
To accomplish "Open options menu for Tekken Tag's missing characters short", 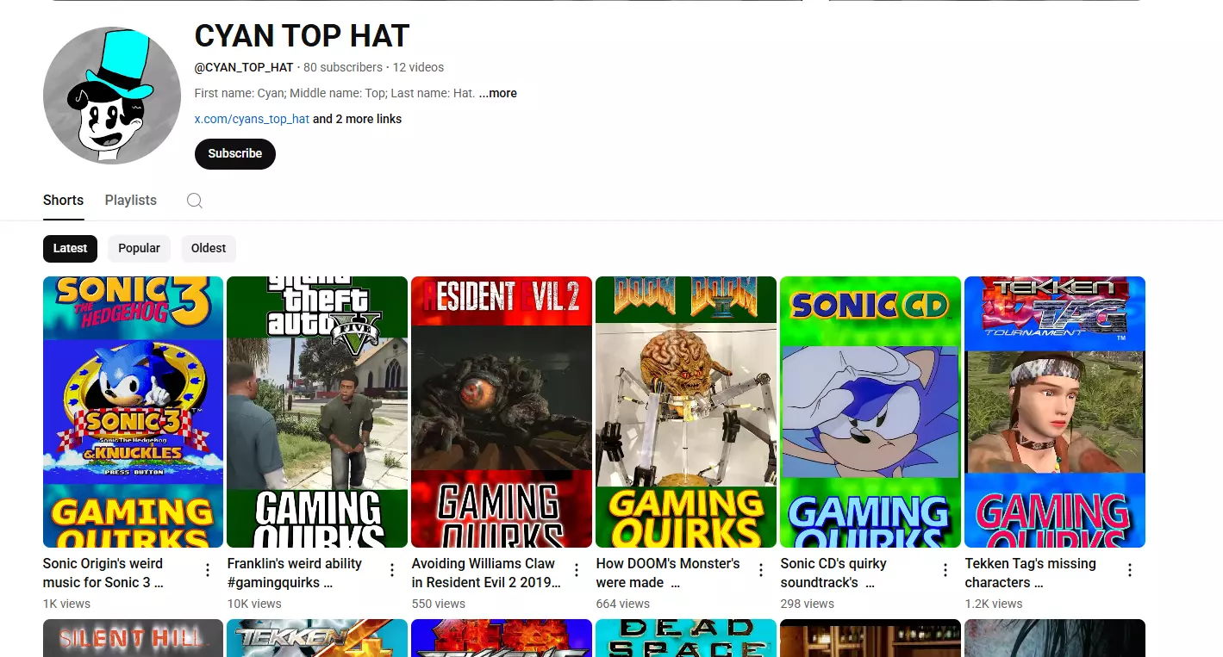I will (1130, 570).
